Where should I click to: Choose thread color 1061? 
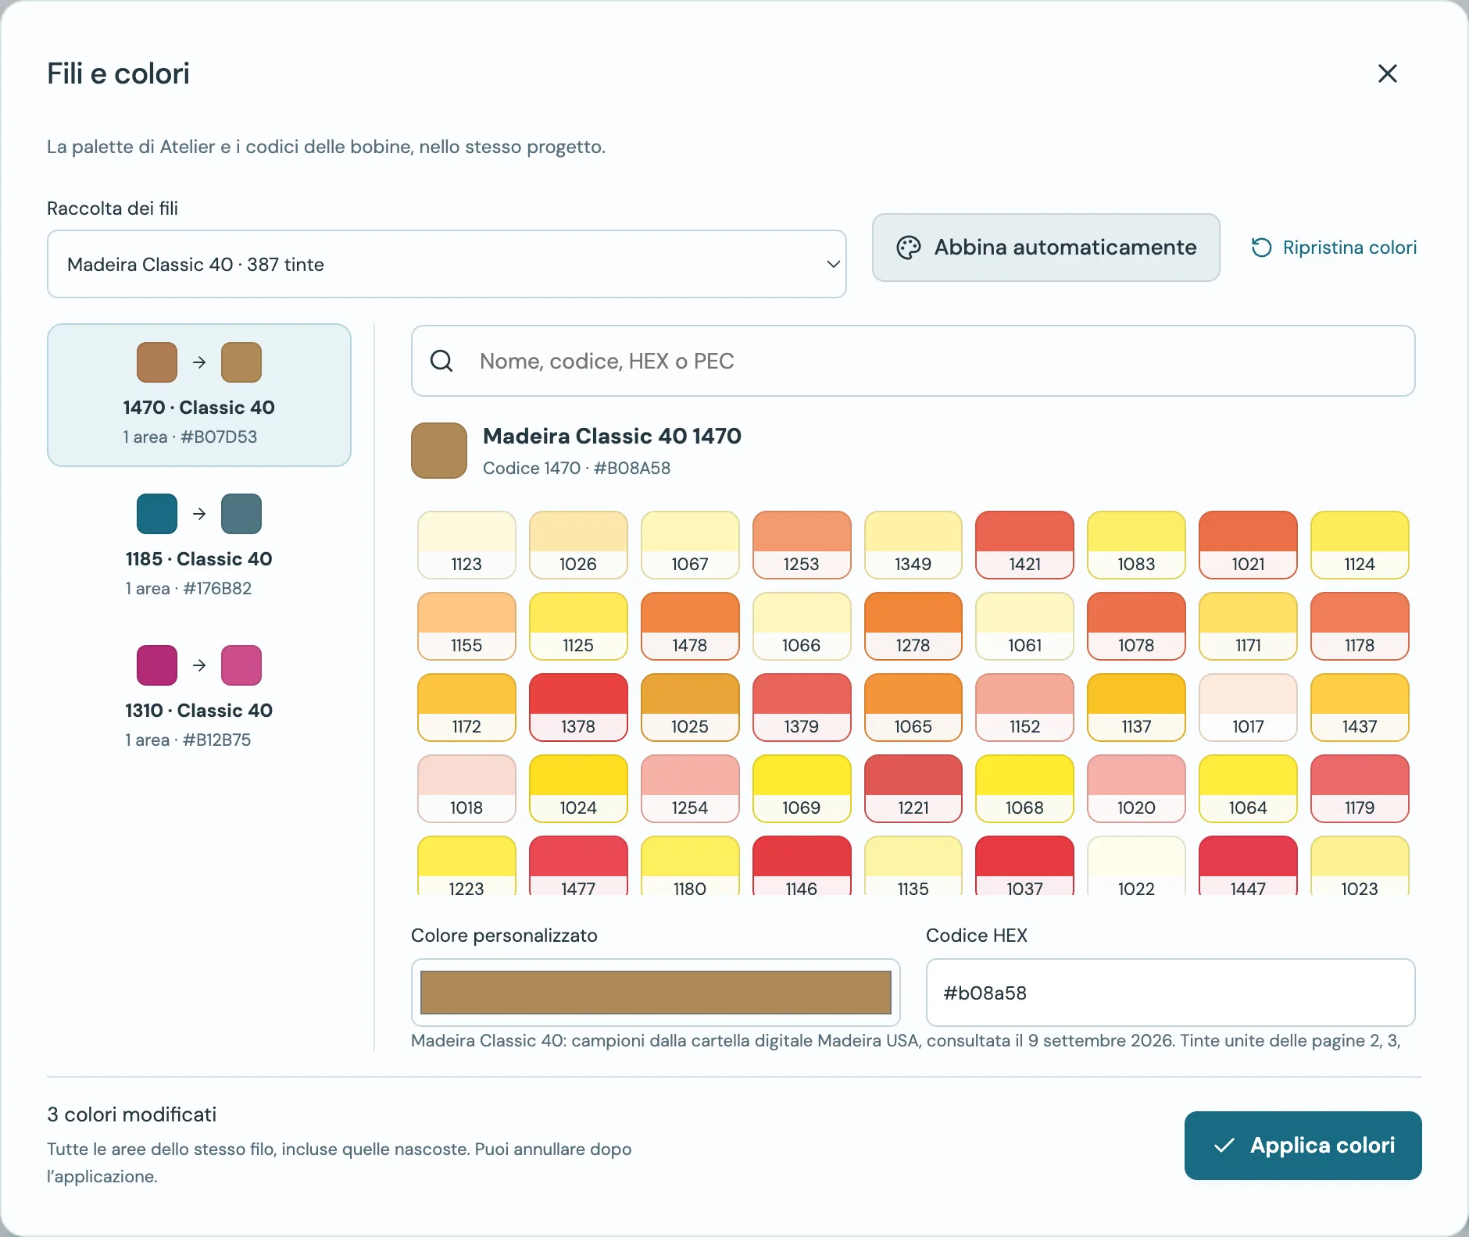tap(1024, 626)
